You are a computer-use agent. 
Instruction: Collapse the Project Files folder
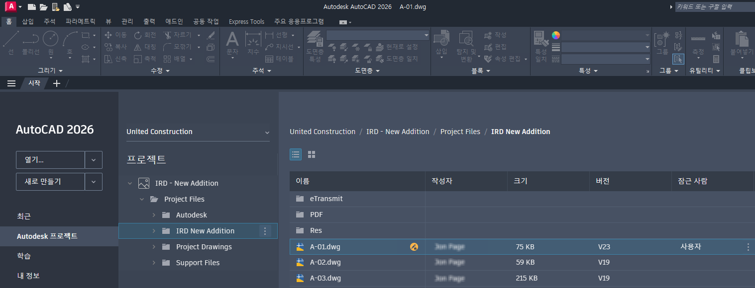[x=142, y=199]
